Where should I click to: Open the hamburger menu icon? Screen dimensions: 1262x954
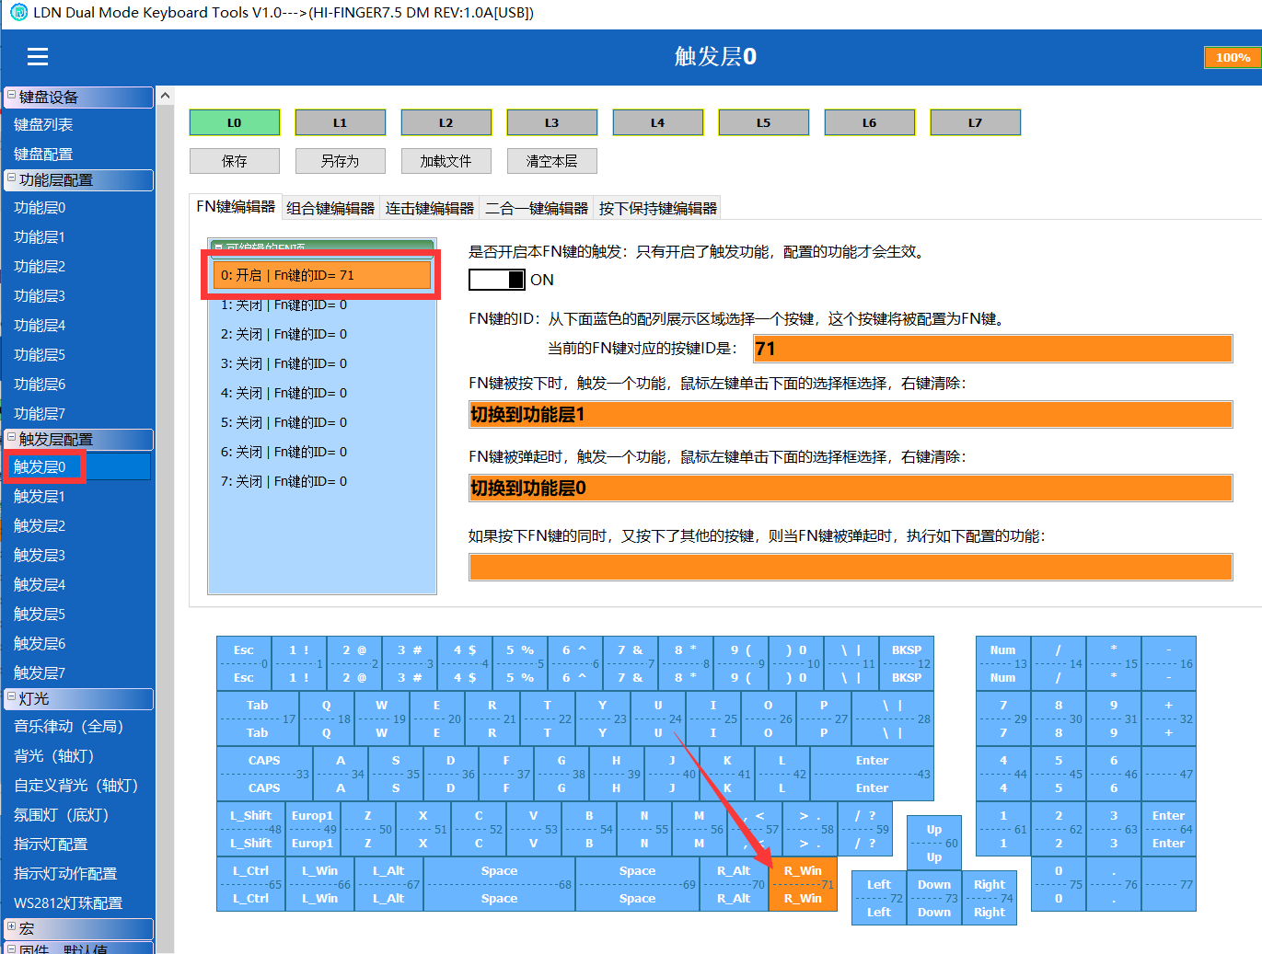click(38, 57)
